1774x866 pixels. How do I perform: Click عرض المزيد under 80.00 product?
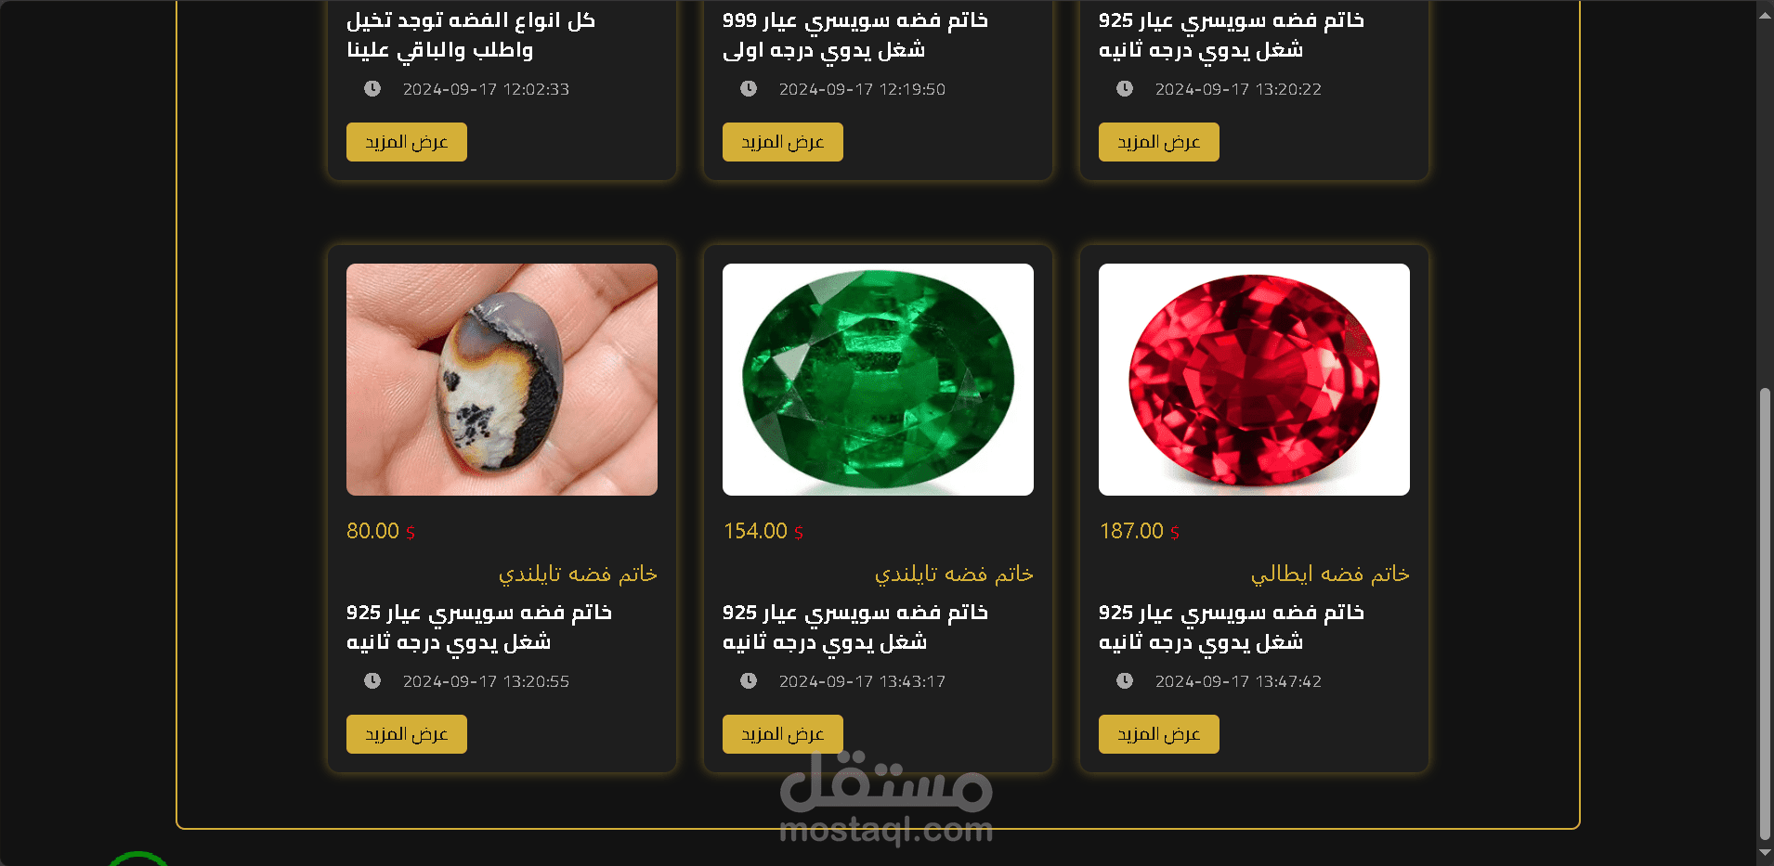(x=407, y=734)
